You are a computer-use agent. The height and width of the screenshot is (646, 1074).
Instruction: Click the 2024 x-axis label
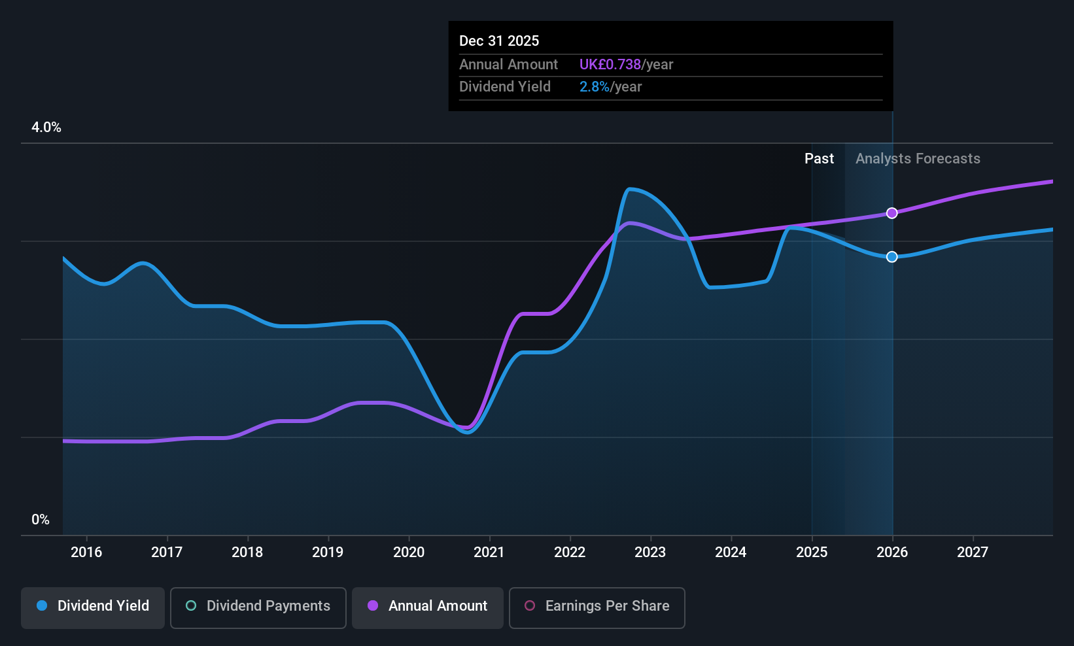731,552
